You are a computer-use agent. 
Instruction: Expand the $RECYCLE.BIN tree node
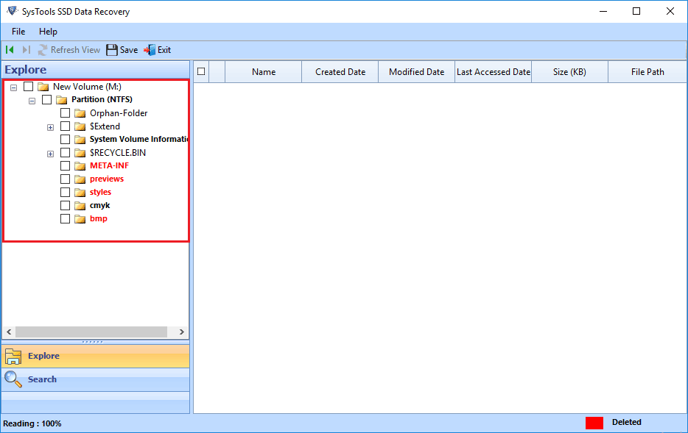tap(51, 154)
